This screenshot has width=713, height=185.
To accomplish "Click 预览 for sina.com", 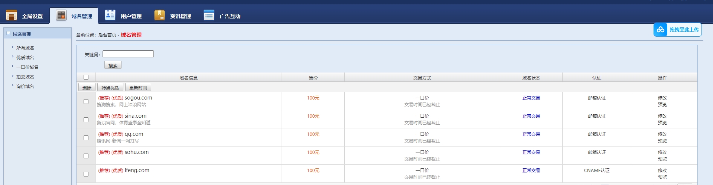I will pos(662,122).
